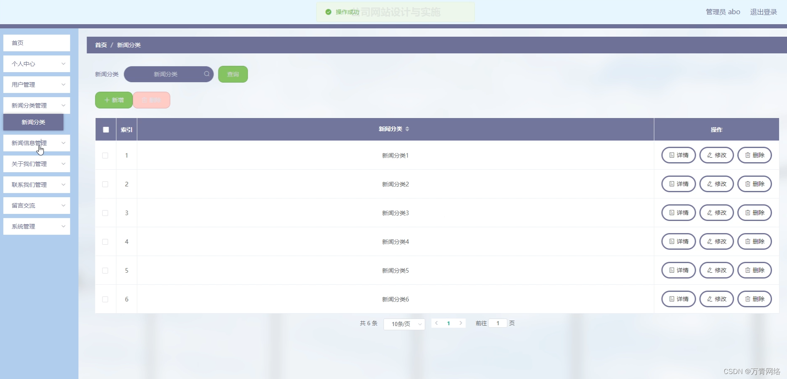Screen dimensions: 787x379
Task: Click the trash icon on the pink 删除 button
Action: (x=144, y=100)
